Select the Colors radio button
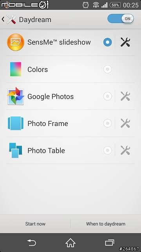The height and width of the screenshot is (252, 141). [x=108, y=69]
